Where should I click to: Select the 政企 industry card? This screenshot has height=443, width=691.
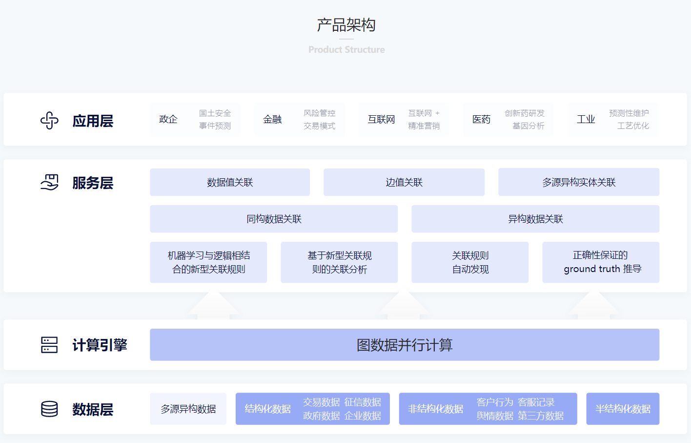pos(195,119)
